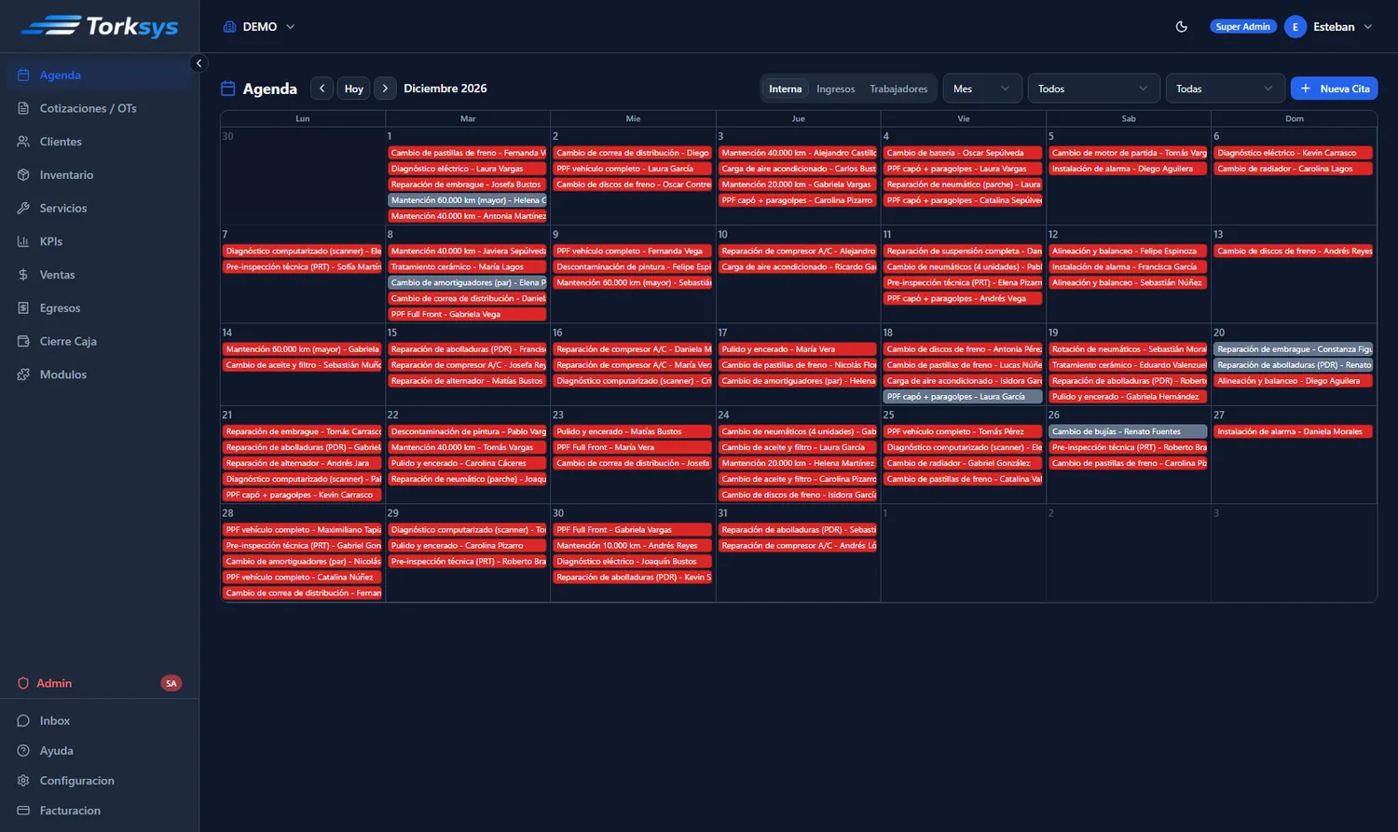Click the KPIs bar chart icon
The height and width of the screenshot is (832, 1398).
click(23, 241)
